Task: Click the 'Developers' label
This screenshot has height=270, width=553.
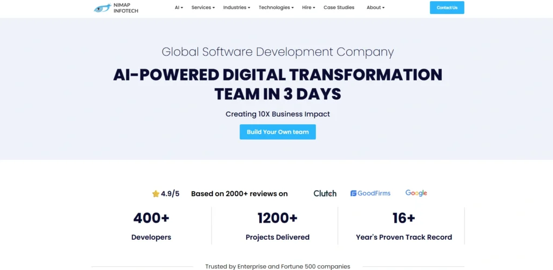Action: pyautogui.click(x=151, y=237)
